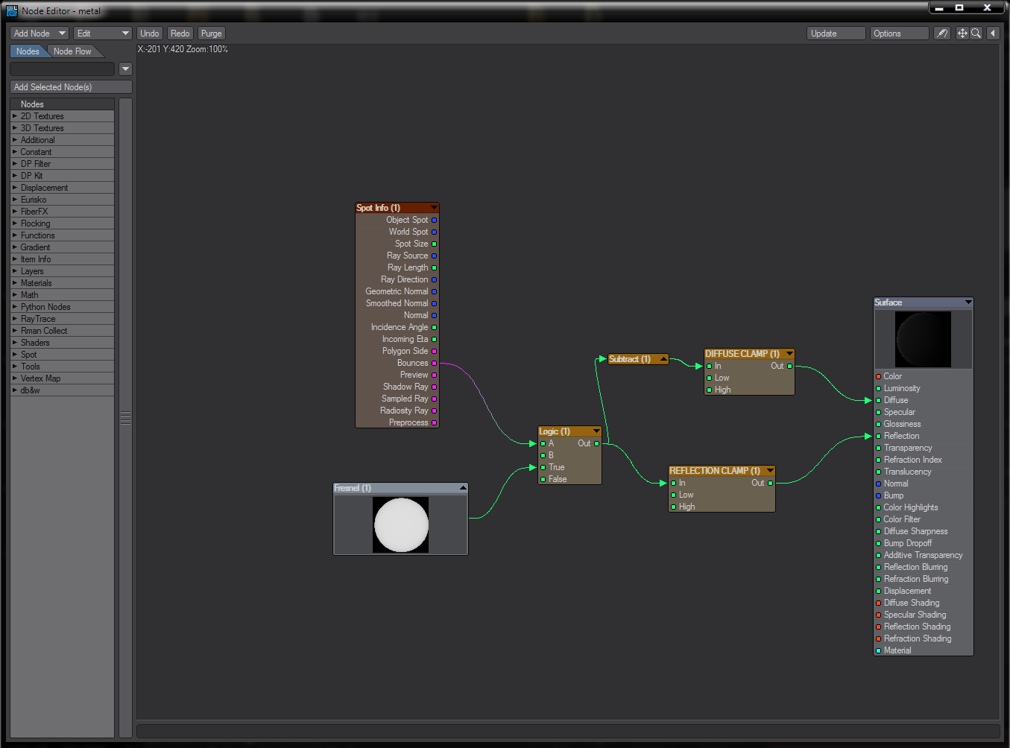The width and height of the screenshot is (1010, 748).
Task: Switch to the Node Flow tab
Action: pos(72,51)
